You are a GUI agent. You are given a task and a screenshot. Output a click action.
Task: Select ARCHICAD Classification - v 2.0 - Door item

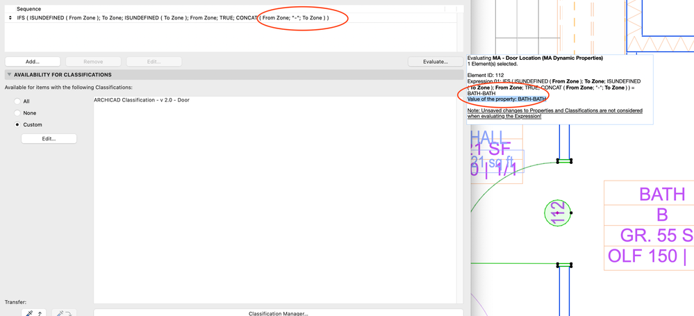[x=142, y=100]
